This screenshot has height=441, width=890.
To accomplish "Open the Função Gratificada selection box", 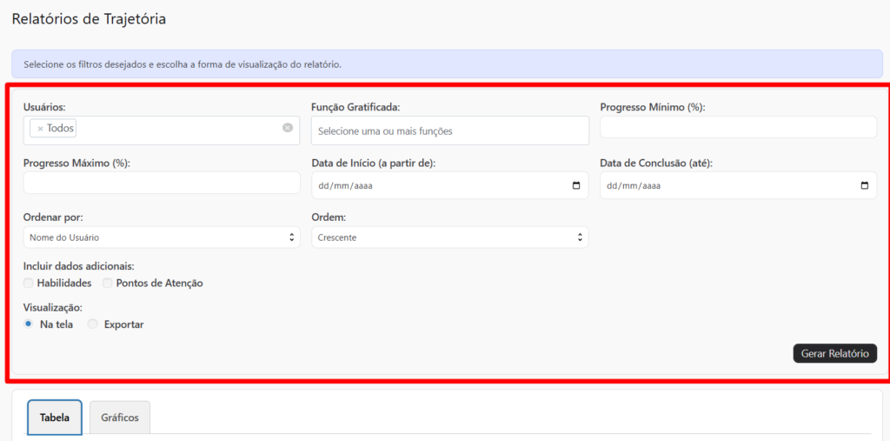I will [449, 131].
